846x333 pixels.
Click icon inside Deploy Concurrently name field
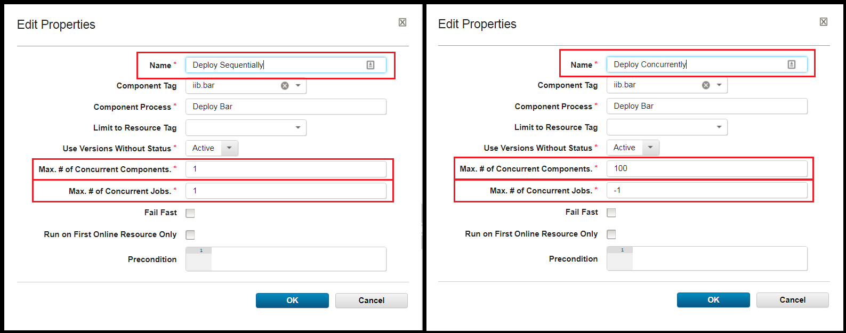click(792, 64)
